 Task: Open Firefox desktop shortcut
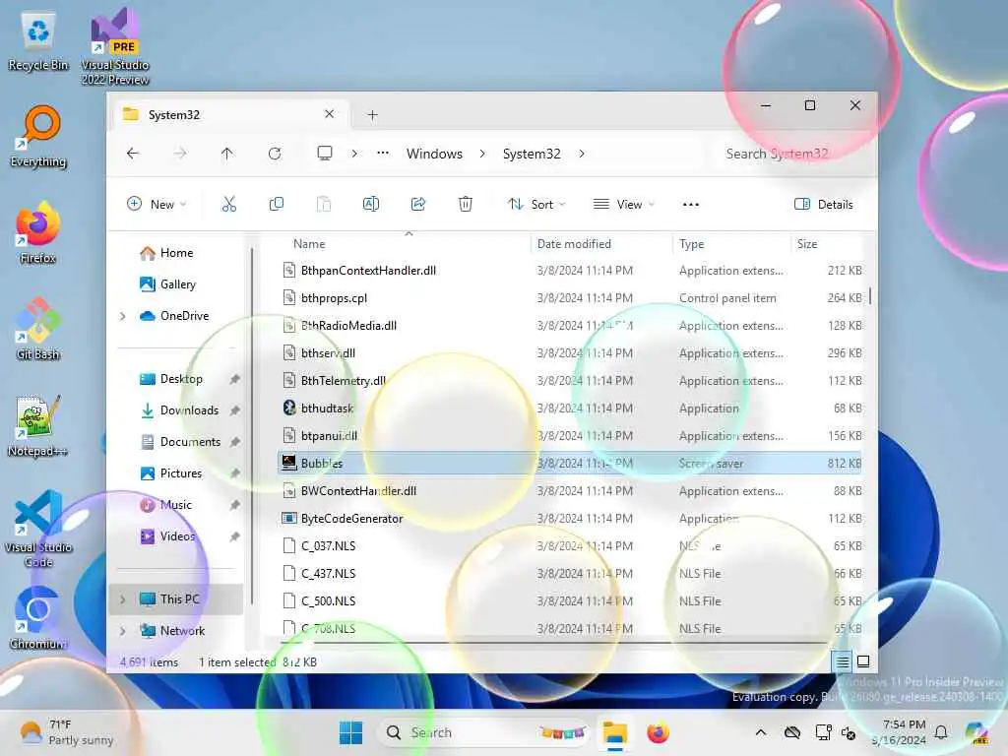pyautogui.click(x=38, y=232)
